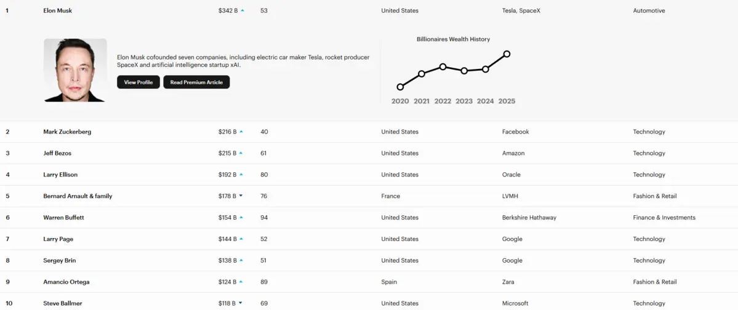Image resolution: width=738 pixels, height=310 pixels.
Task: Click the up arrow next to Mark Zuckerberg's $216 B
Action: pos(241,132)
